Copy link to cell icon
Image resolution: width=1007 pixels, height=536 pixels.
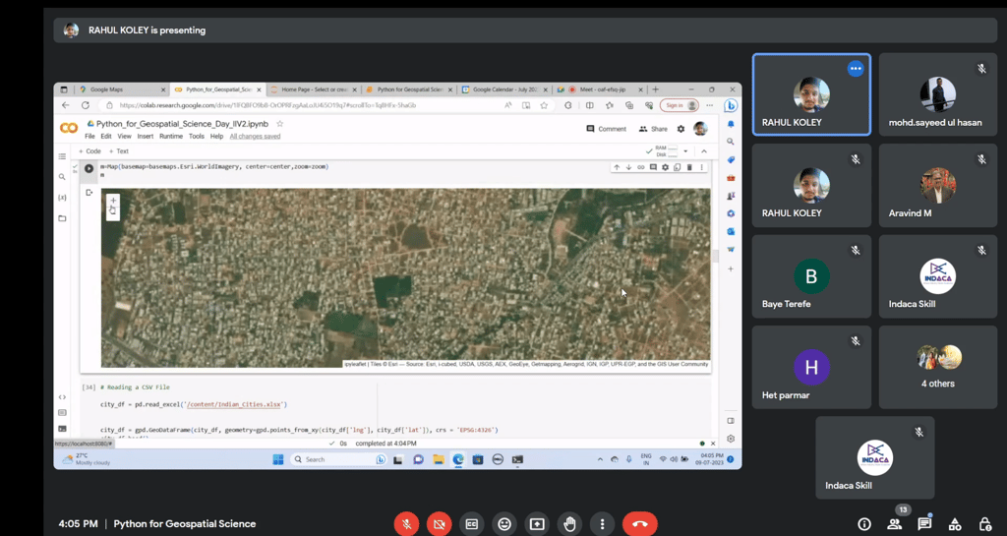pyautogui.click(x=641, y=167)
